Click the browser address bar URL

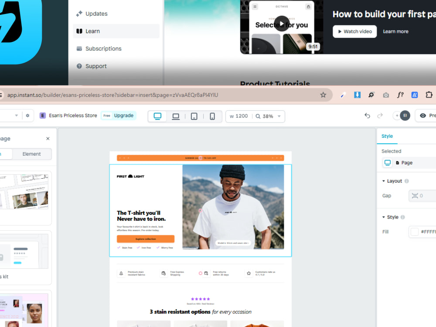112,95
